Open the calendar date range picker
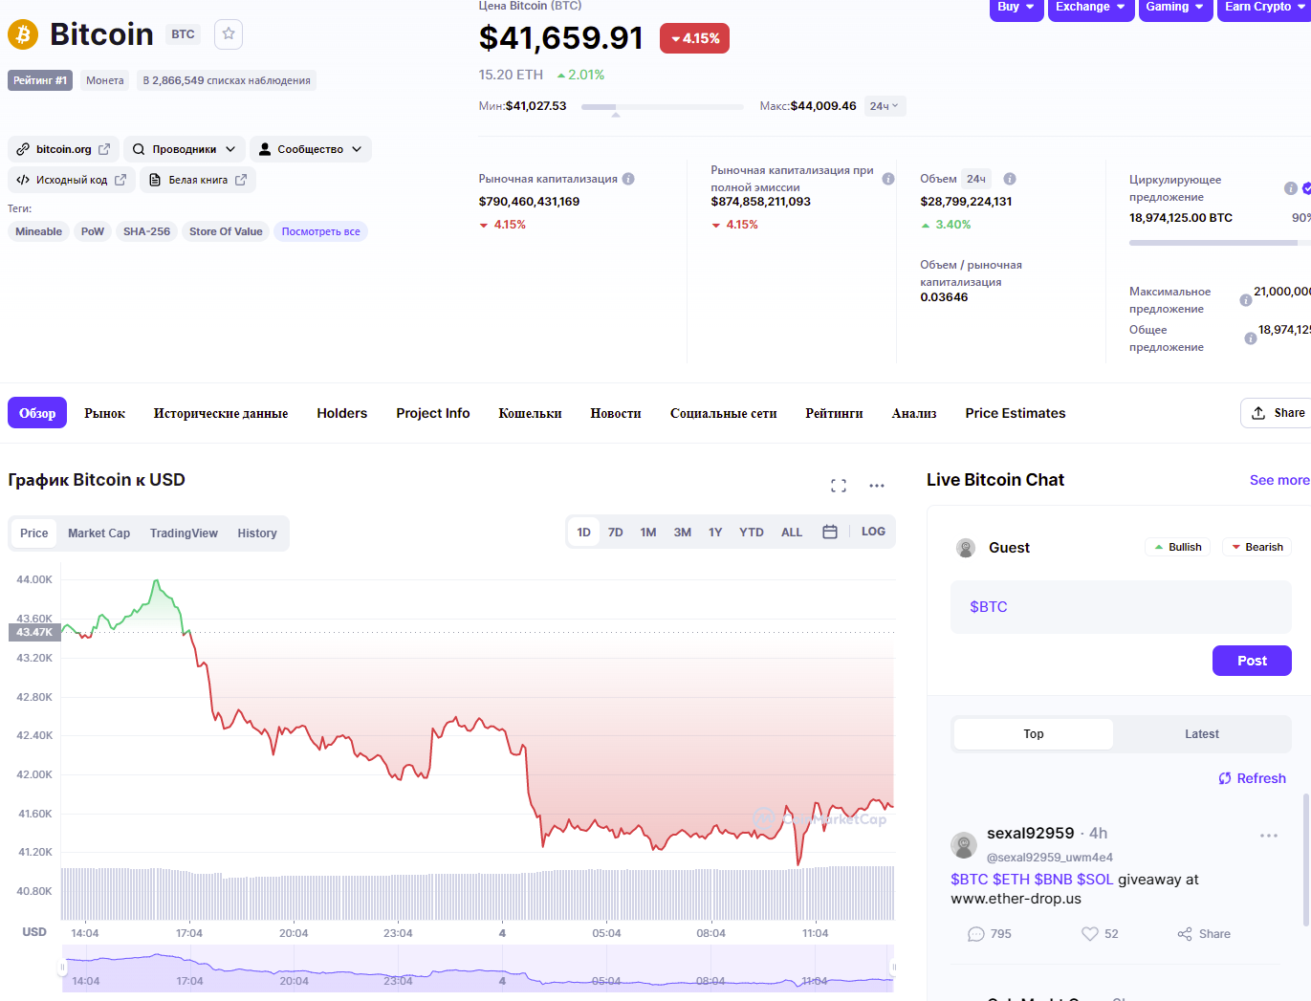The height and width of the screenshot is (1001, 1311). click(x=830, y=532)
